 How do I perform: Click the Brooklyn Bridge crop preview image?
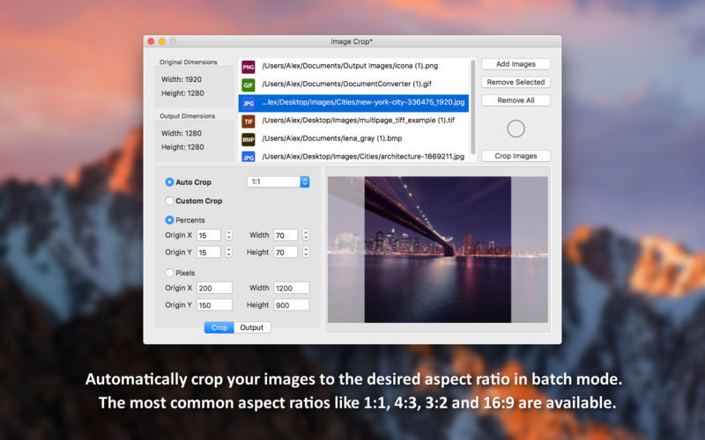[x=437, y=249]
